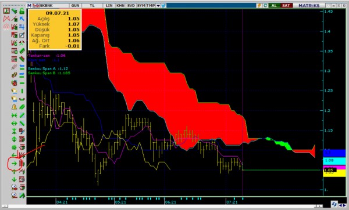
Task: Click the SYM menu item
Action: click(x=141, y=6)
